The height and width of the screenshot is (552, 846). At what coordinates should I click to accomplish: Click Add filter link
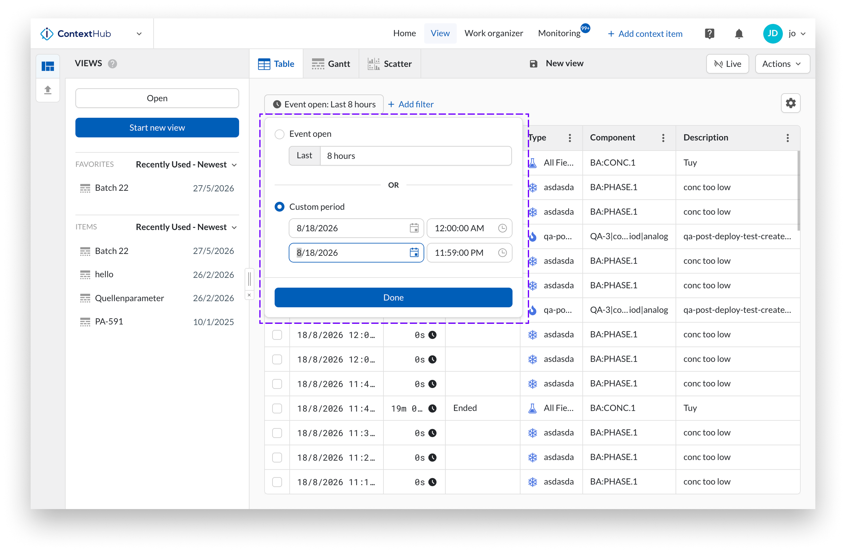(x=410, y=104)
